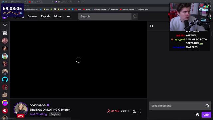Click the 69:08:05 marathon timer overlay
The width and height of the screenshot is (213, 120).
point(12,10)
